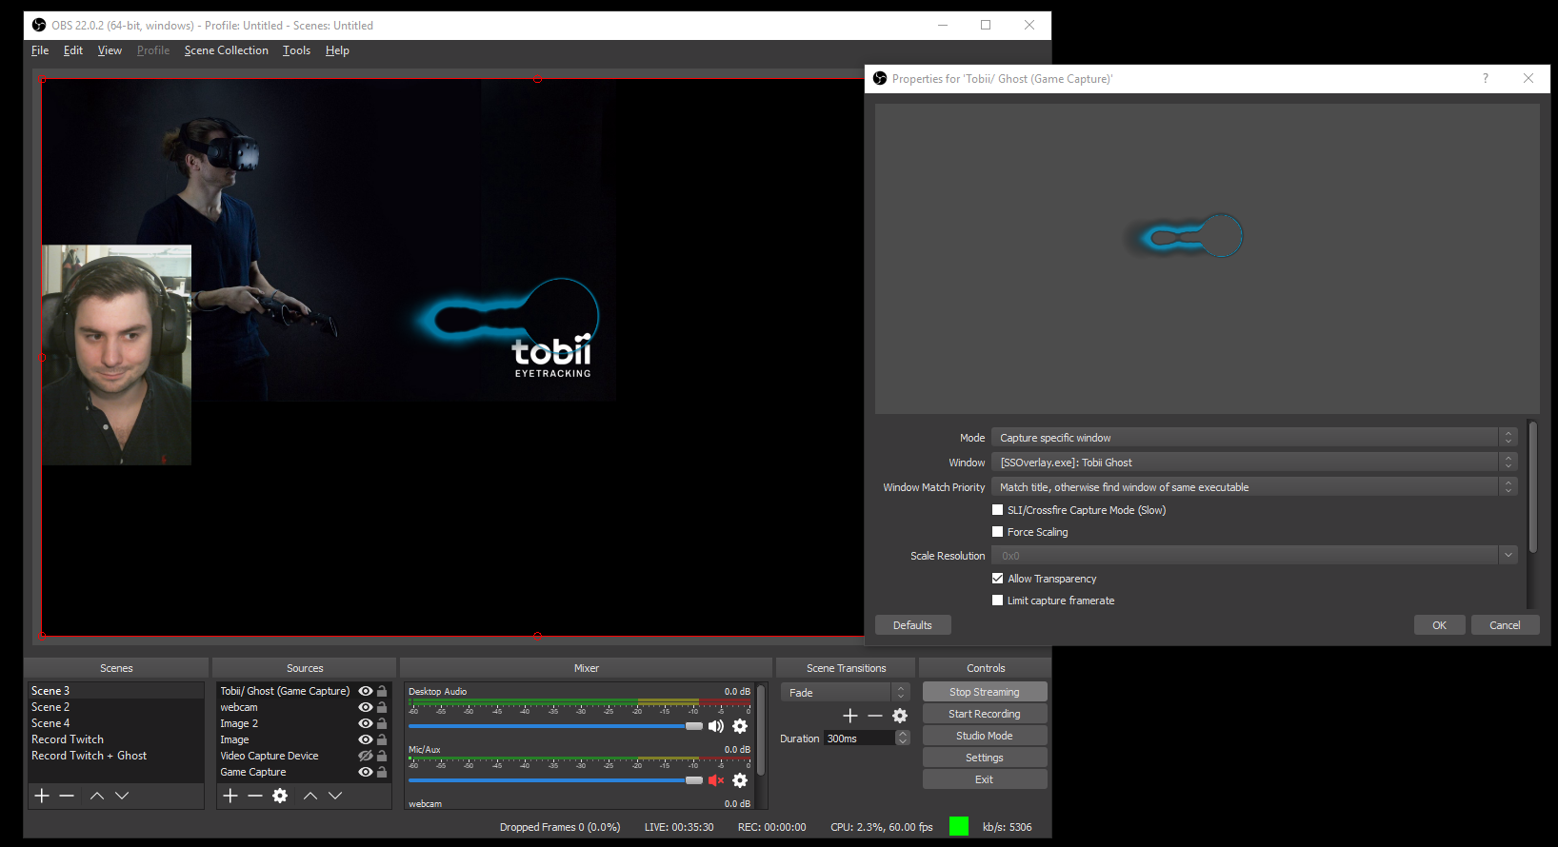Hide webcam source via eye icon
The height and width of the screenshot is (847, 1558).
point(365,707)
